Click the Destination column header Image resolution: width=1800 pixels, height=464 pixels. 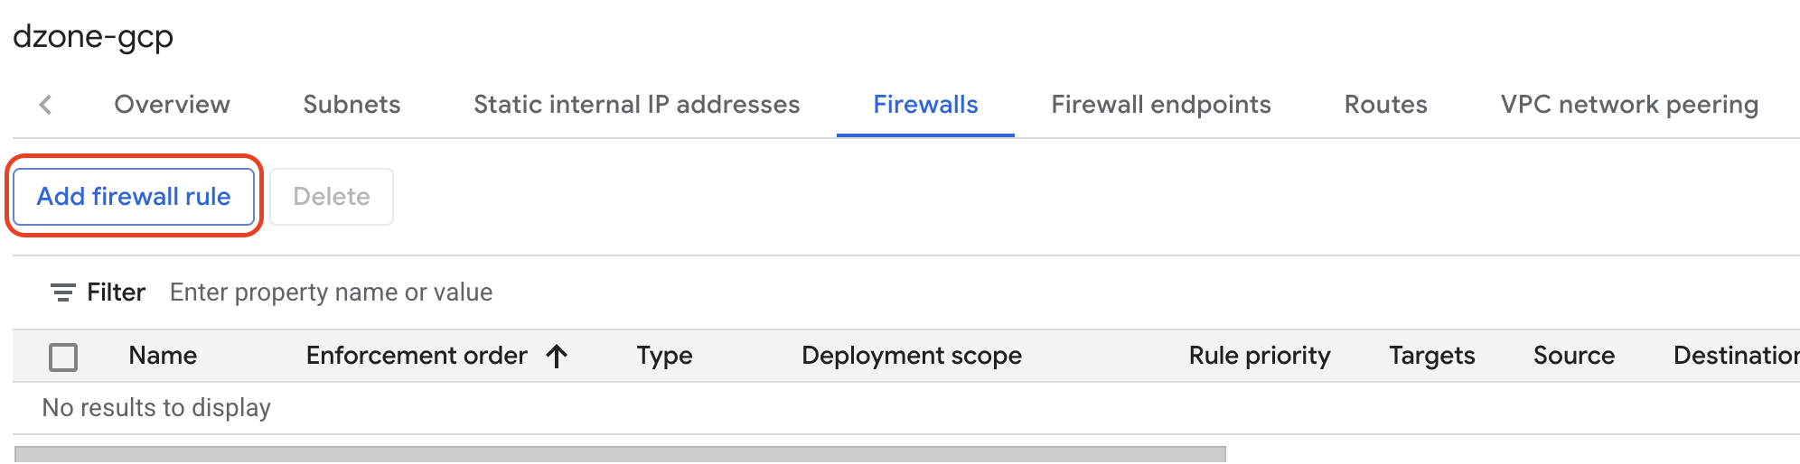coord(1736,356)
